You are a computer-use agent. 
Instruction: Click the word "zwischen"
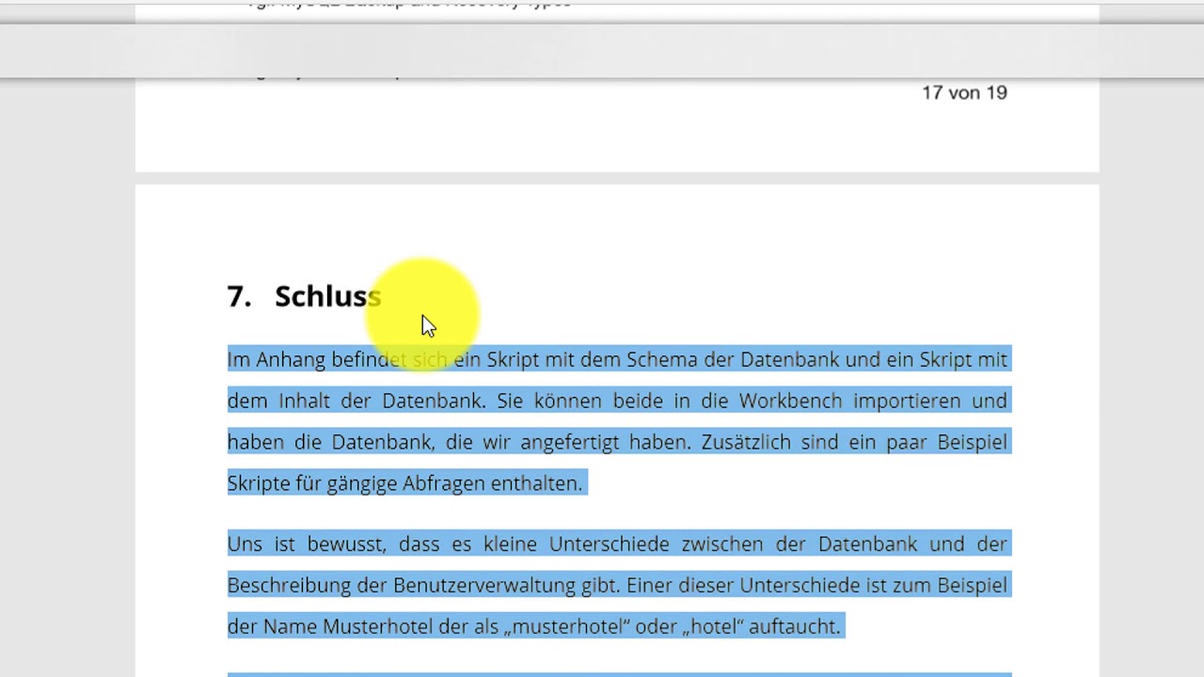pos(722,543)
